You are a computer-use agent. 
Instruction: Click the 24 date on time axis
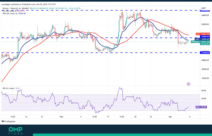[151, 117]
